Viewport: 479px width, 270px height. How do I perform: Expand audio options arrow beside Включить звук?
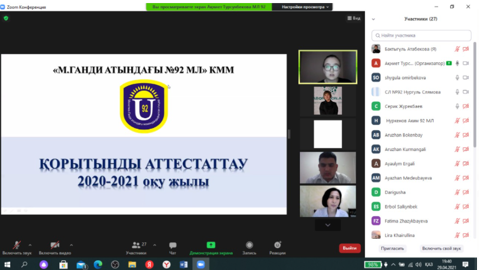tap(30, 245)
